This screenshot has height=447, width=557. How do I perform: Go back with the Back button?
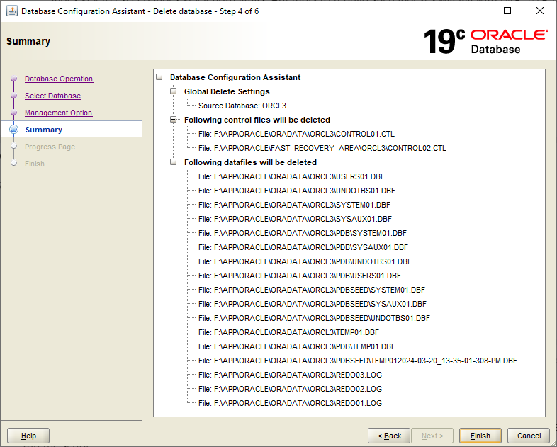[x=389, y=436]
